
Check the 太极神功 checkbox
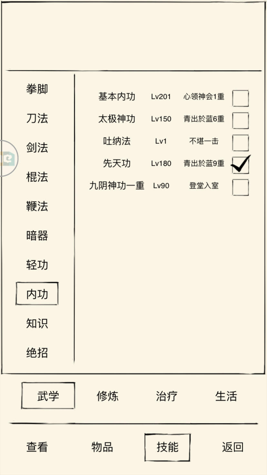click(240, 120)
